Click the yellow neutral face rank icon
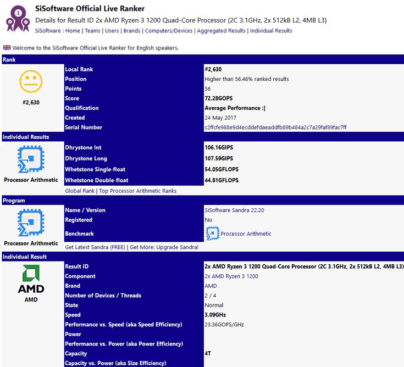 click(31, 81)
